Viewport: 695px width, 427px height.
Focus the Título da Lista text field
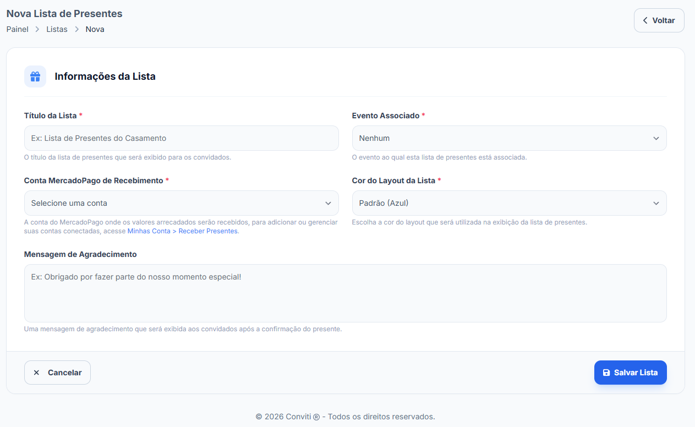coord(181,138)
